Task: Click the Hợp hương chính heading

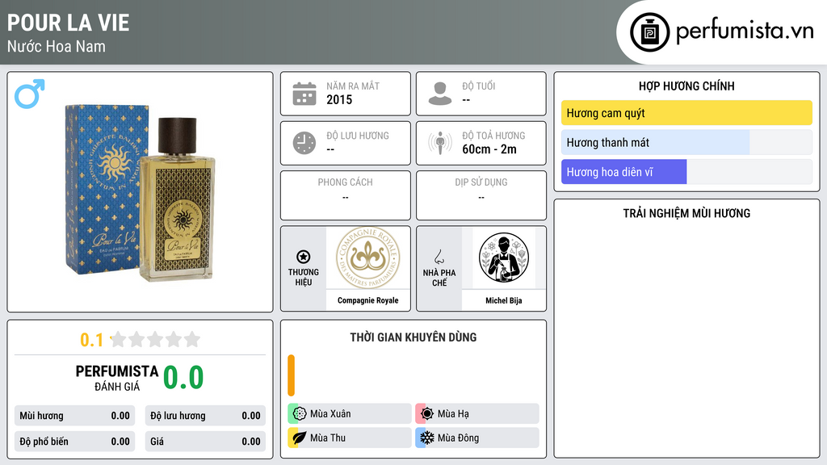Action: (686, 86)
